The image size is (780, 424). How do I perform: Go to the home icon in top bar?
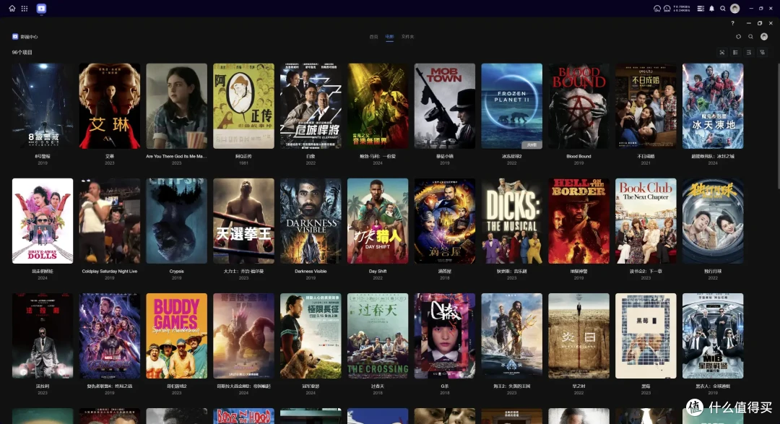(12, 9)
